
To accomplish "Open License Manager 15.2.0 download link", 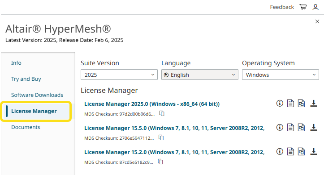I will (x=174, y=152).
